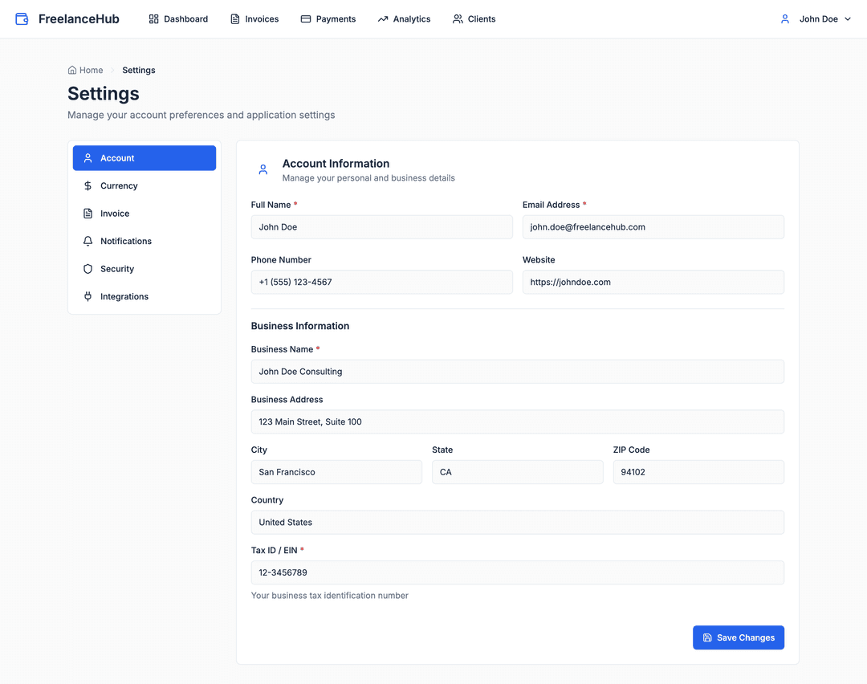
Task: Click the Payments card icon in navbar
Action: [305, 18]
